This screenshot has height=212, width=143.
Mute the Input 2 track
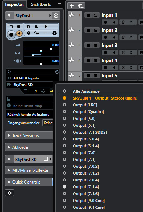88,30
